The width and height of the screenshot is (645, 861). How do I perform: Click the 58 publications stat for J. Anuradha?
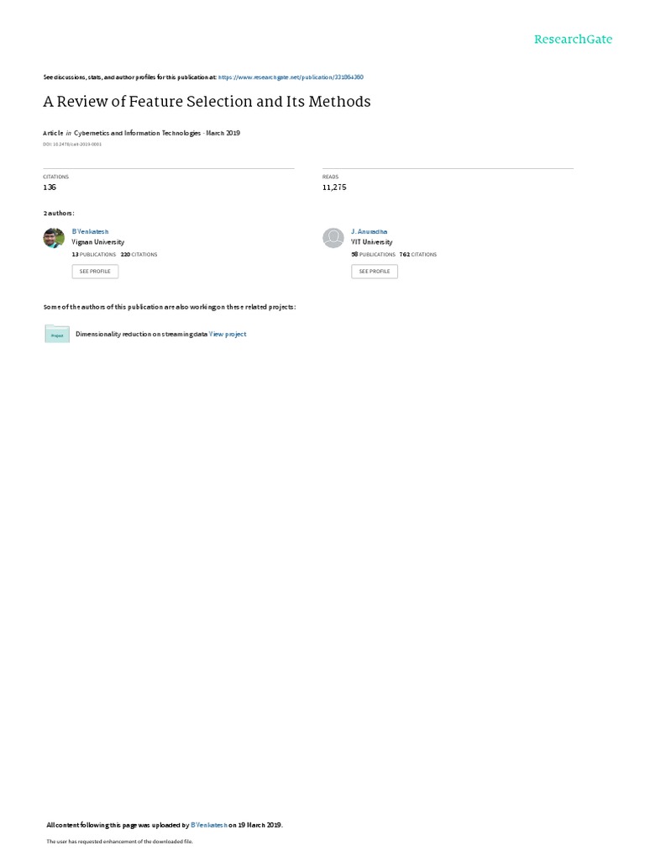click(x=373, y=255)
